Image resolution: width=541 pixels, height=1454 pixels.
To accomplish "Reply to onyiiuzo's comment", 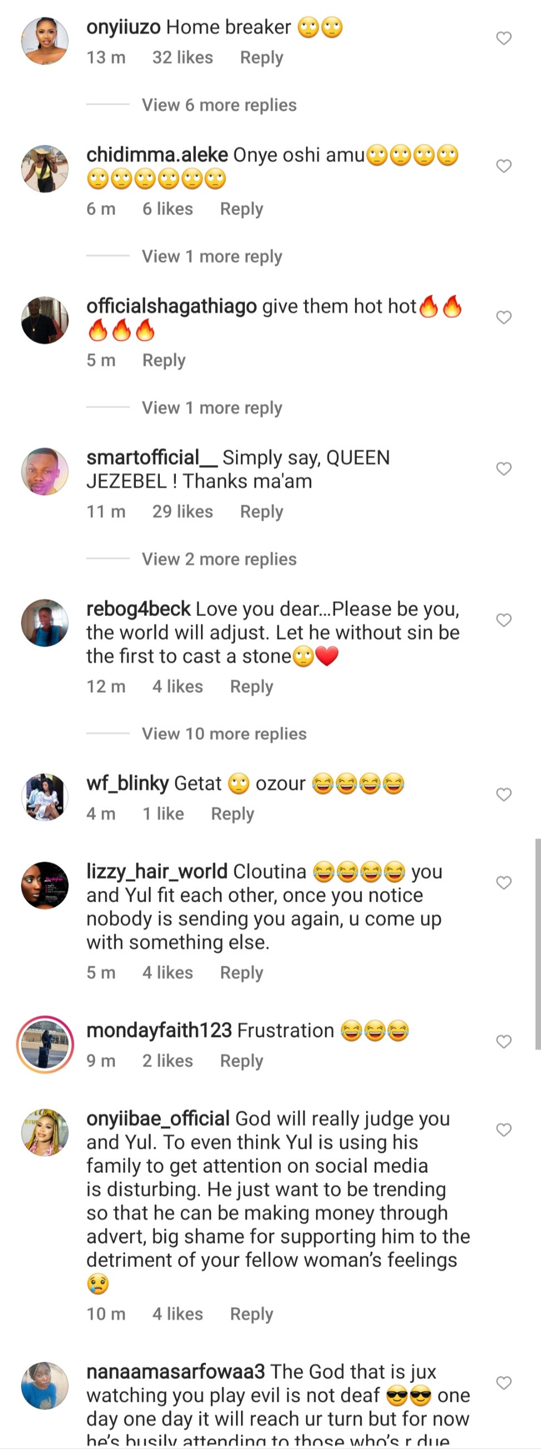I will pos(261,57).
